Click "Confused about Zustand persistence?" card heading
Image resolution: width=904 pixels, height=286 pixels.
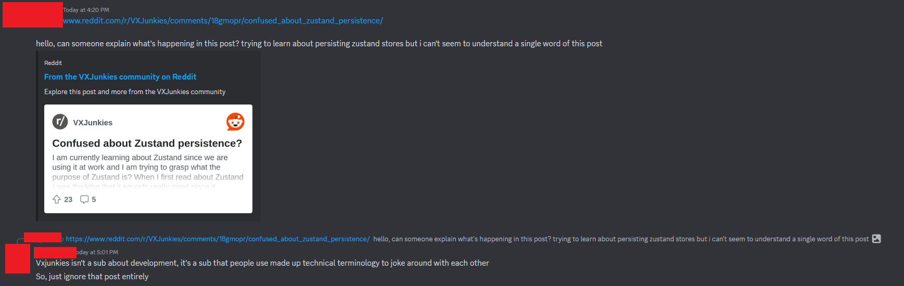pos(147,144)
